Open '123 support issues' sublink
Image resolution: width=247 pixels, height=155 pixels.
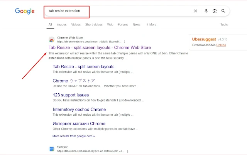[71, 95]
